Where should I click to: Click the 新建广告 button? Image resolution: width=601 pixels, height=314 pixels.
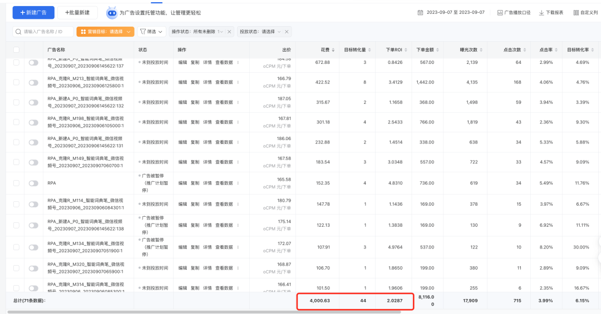(33, 12)
